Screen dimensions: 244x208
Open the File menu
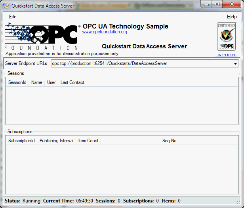(13, 17)
